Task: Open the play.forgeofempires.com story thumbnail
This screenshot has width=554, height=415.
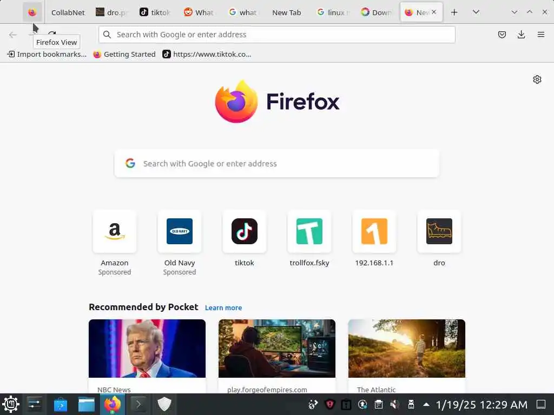Action: (x=276, y=349)
